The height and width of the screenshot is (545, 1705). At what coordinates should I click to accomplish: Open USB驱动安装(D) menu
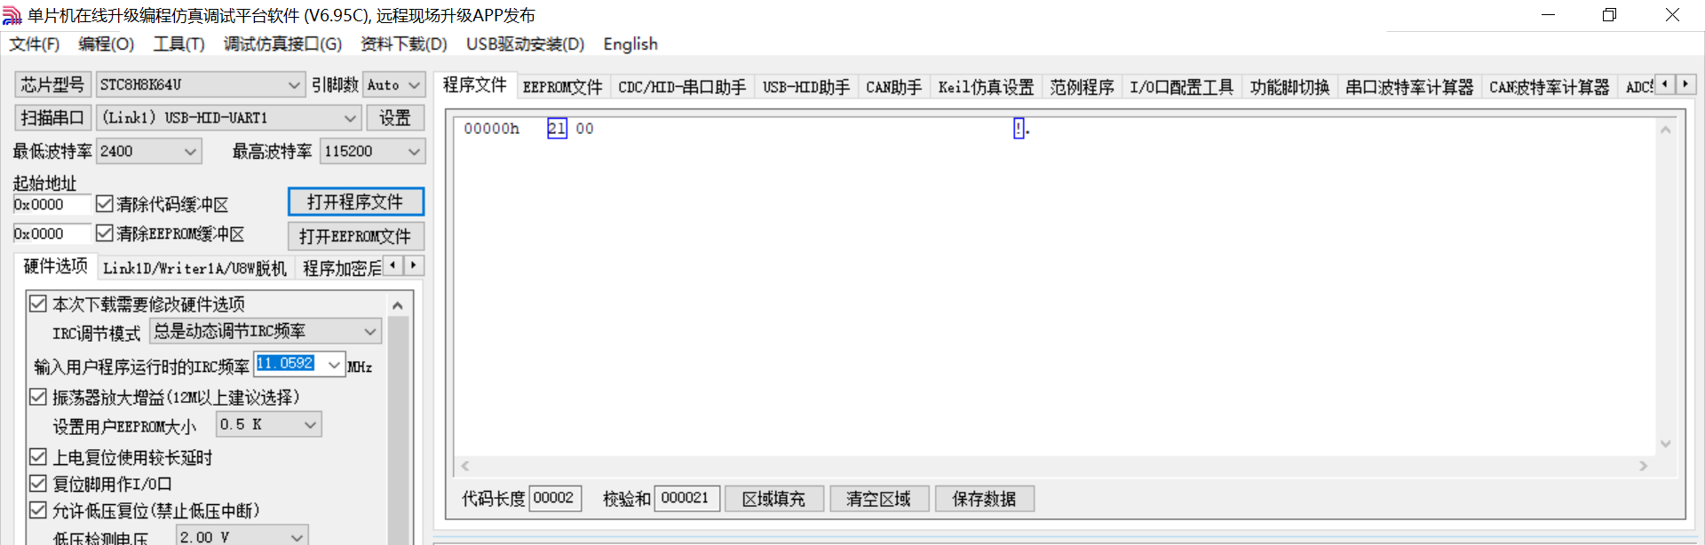[x=525, y=44]
